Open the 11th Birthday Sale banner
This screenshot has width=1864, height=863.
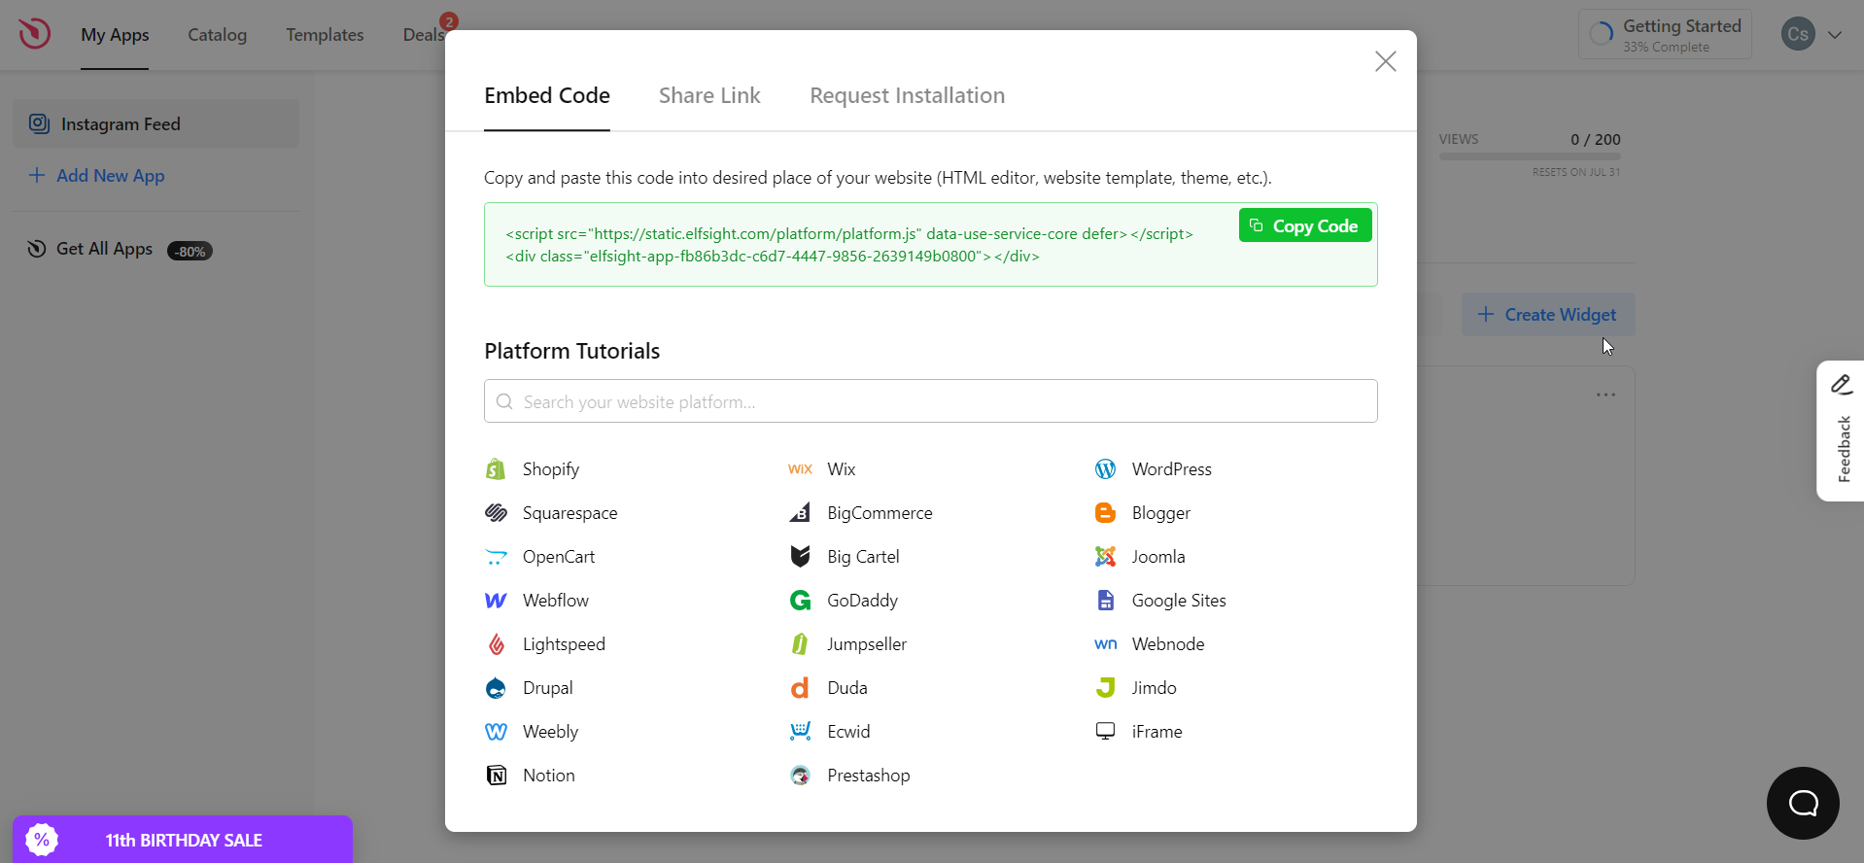tap(183, 840)
